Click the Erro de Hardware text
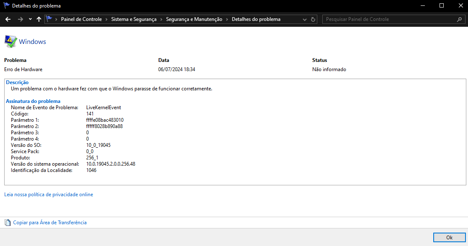The width and height of the screenshot is (468, 246). pyautogui.click(x=23, y=69)
